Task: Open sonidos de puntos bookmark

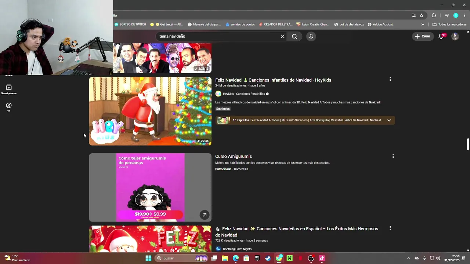Action: tap(240, 25)
